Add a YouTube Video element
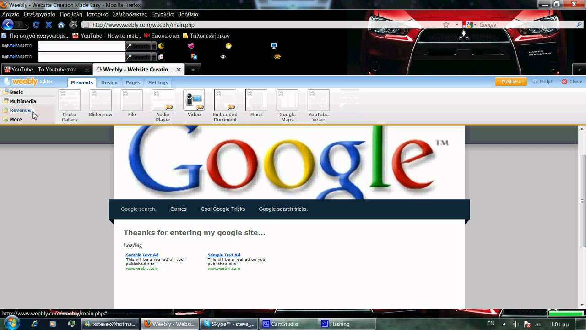 click(319, 106)
